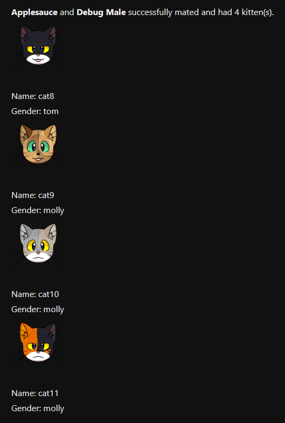The height and width of the screenshot is (423, 285).
Task: Click the black tuxedo kitten portrait for cat8
Action: 38,45
